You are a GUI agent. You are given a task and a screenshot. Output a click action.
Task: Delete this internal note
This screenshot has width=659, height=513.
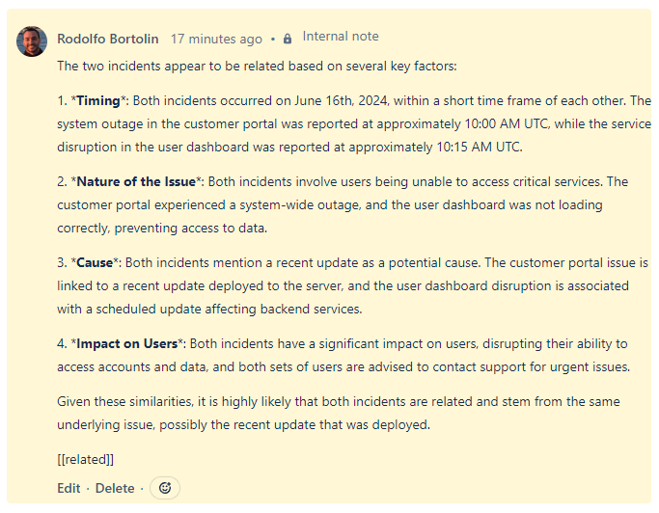tap(115, 488)
